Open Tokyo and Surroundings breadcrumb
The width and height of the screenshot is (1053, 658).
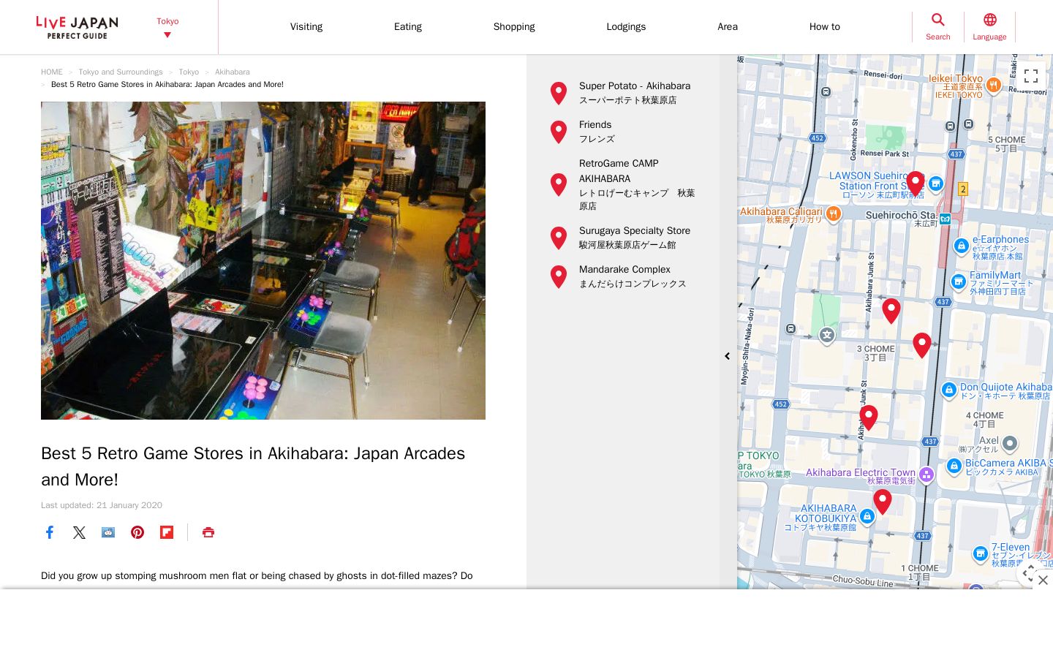click(x=121, y=72)
